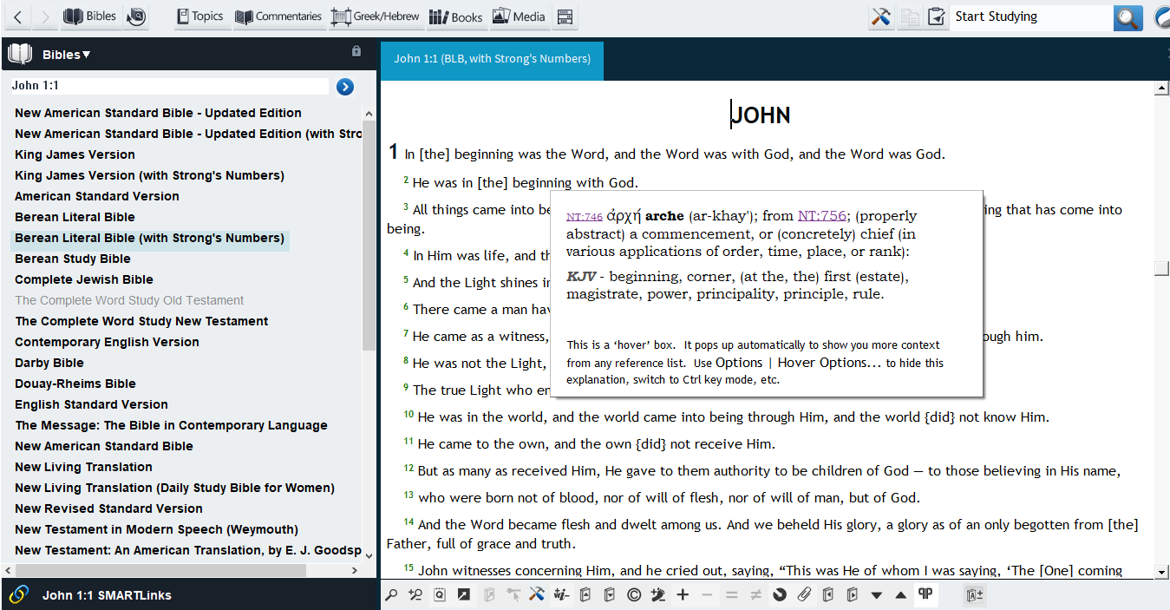Expand the Bibles panel dropdown header
Viewport: 1170px width, 610px height.
[67, 55]
